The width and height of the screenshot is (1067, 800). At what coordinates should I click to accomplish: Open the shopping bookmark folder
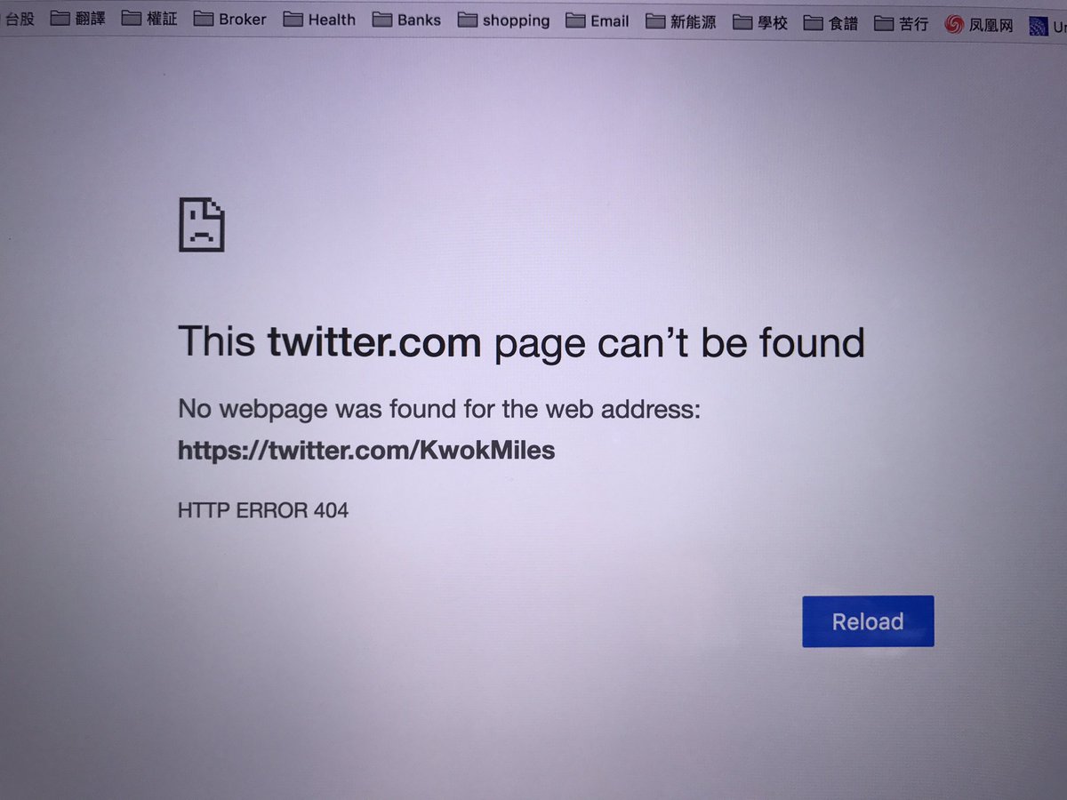click(503, 20)
